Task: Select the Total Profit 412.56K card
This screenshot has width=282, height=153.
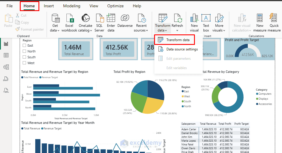Action: [119, 49]
